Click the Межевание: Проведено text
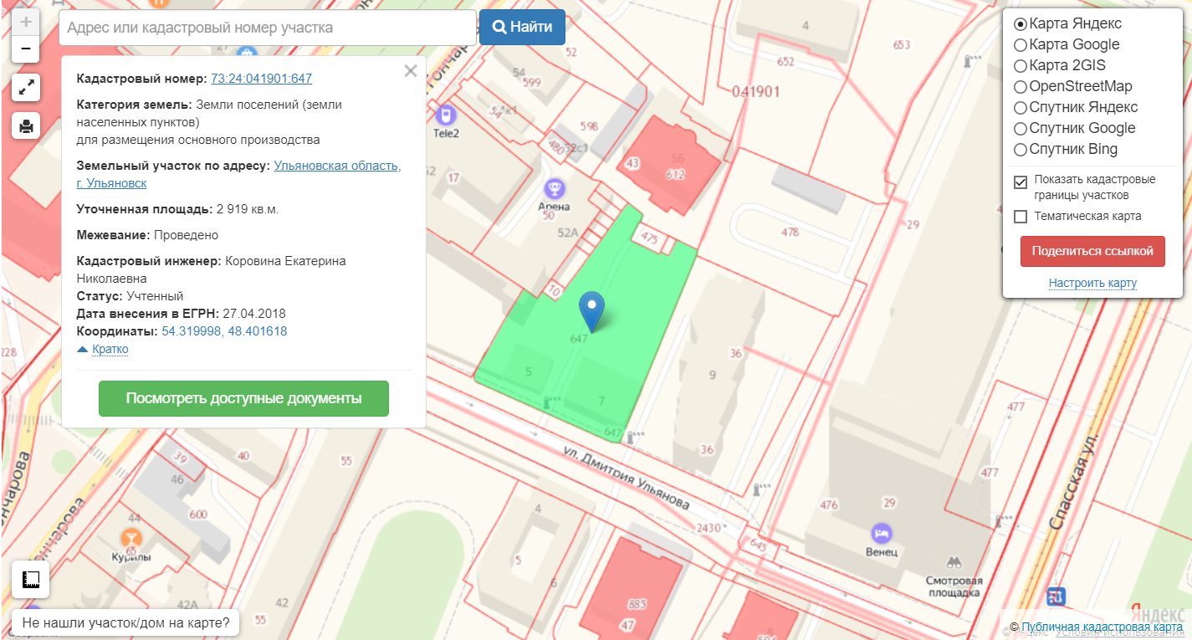1192x640 pixels. point(147,235)
